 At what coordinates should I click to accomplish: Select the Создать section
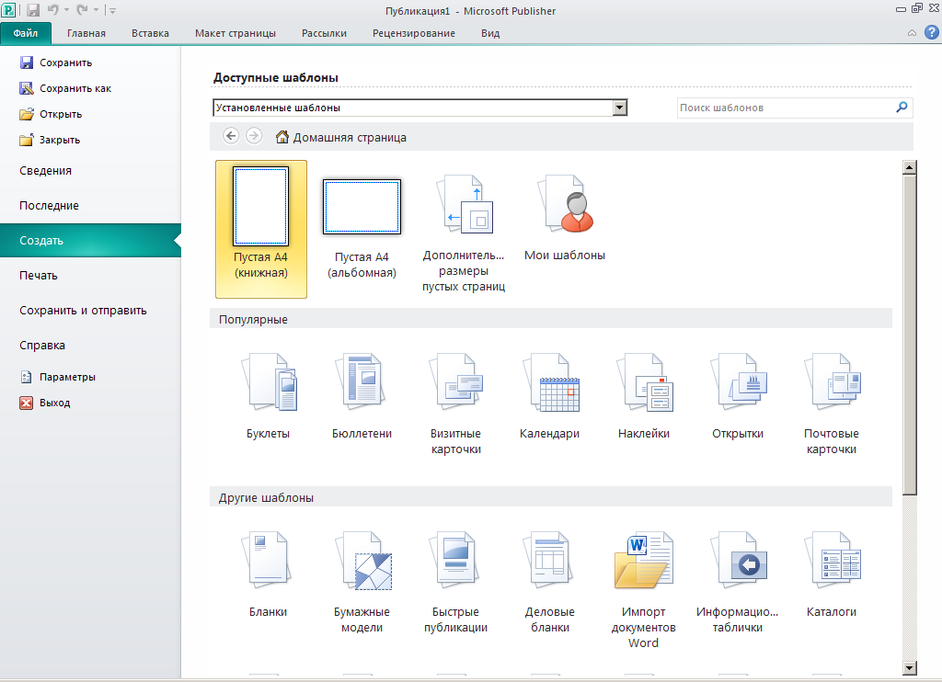[90, 240]
